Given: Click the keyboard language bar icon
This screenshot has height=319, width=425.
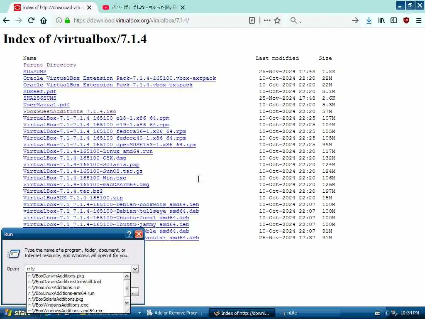Looking at the screenshot, I should coord(378,313).
